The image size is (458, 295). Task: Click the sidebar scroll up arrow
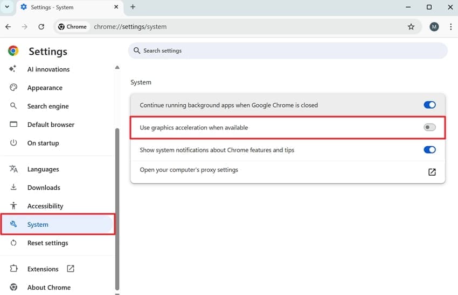point(117,67)
